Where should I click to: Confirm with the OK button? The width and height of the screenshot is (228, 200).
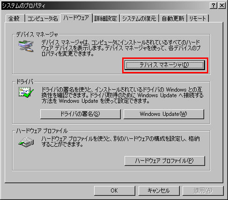coord(114,191)
